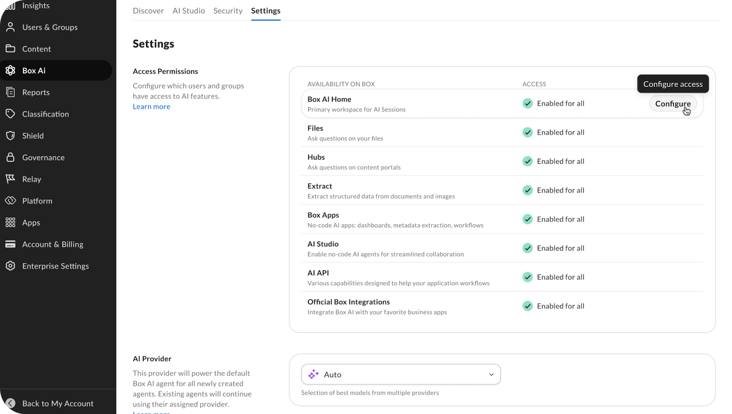
Task: Click the green check status for Files
Action: 527,132
